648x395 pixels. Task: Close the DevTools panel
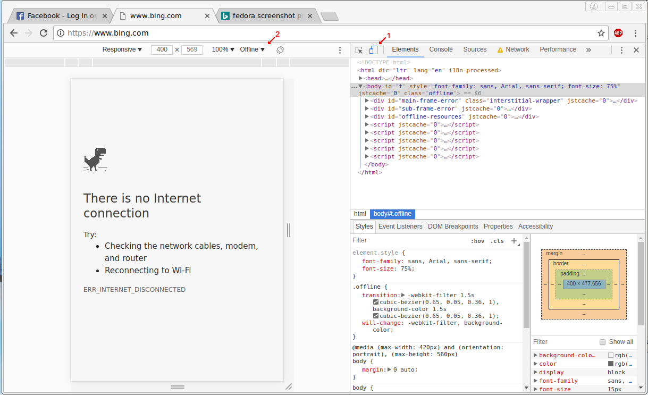[x=636, y=50]
